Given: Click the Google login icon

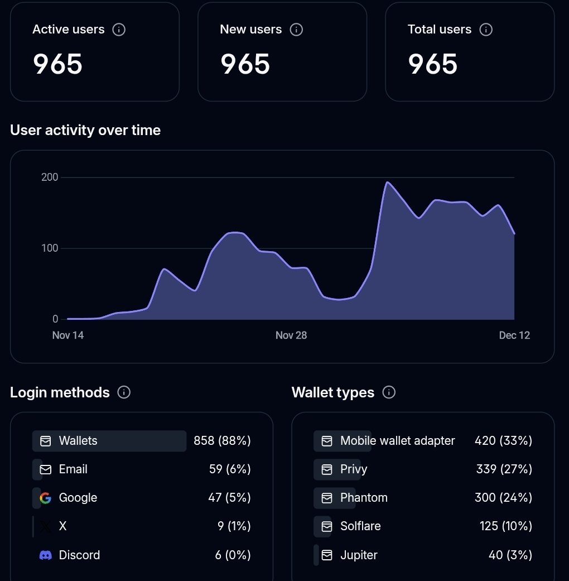Looking at the screenshot, I should (x=45, y=498).
